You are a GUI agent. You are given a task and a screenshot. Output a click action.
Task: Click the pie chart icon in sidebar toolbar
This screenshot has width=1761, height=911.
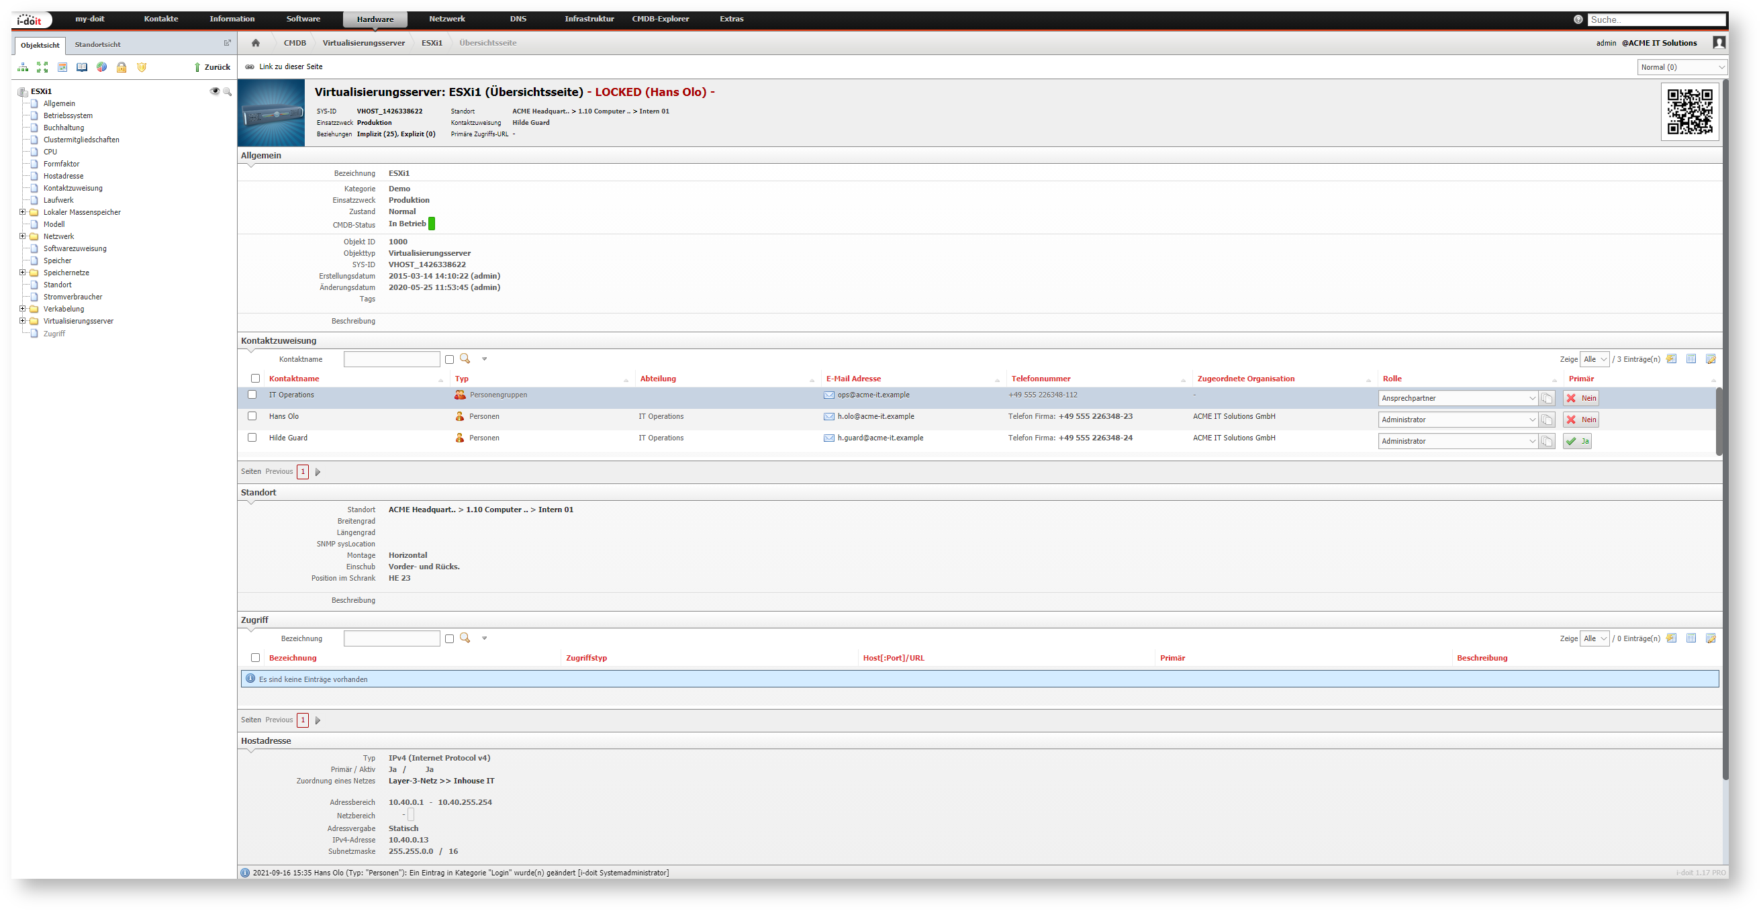102,67
